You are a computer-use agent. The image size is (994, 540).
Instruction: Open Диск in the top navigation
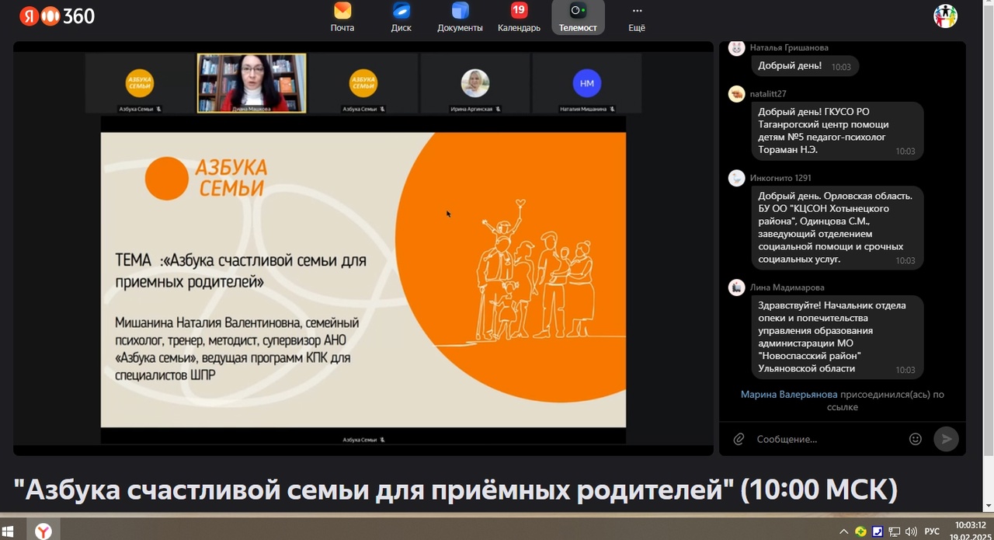(401, 17)
